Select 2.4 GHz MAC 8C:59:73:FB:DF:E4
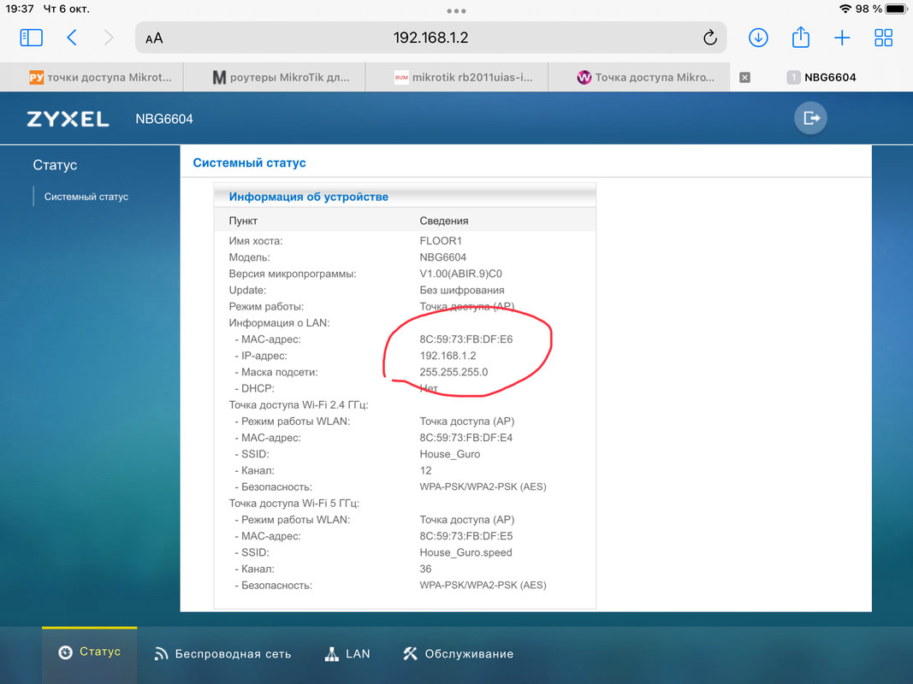Image resolution: width=913 pixels, height=684 pixels. coord(465,438)
